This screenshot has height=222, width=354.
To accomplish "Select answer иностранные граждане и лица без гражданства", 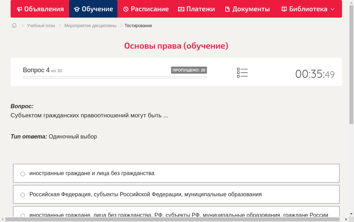I will [23, 173].
